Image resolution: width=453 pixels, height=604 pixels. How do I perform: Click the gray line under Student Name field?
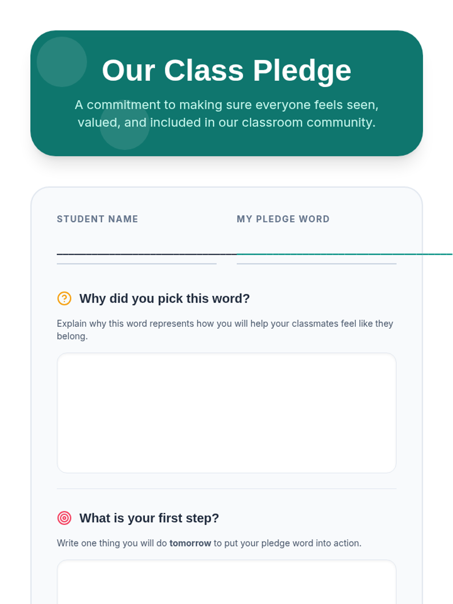137,263
